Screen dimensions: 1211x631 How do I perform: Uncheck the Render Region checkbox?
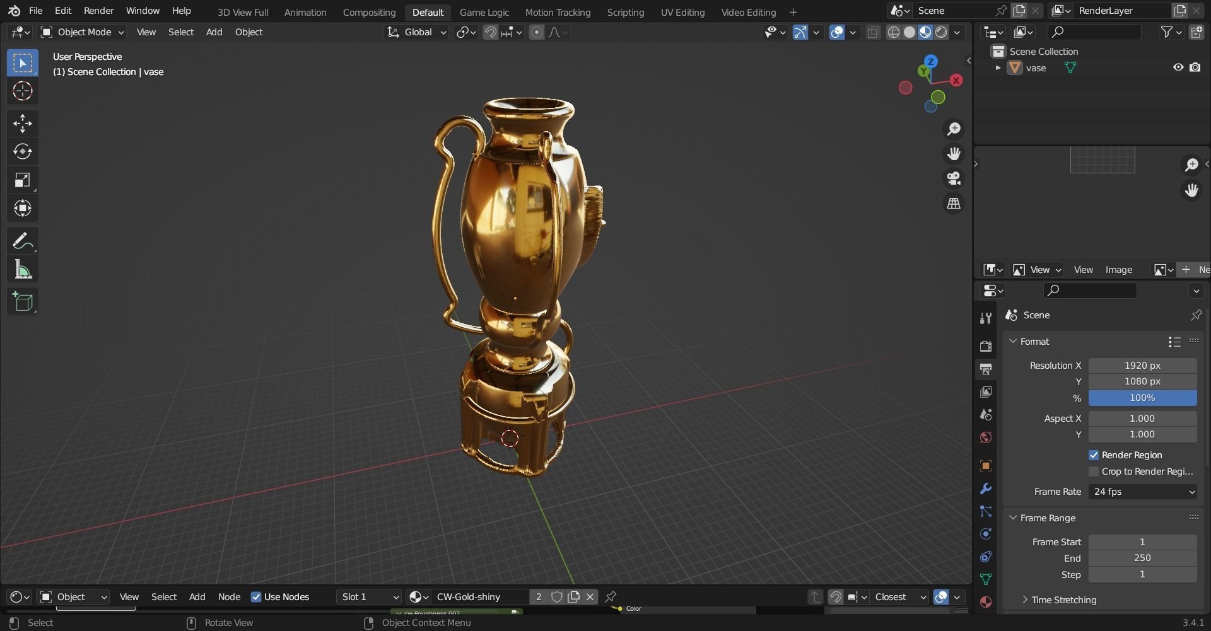1094,455
